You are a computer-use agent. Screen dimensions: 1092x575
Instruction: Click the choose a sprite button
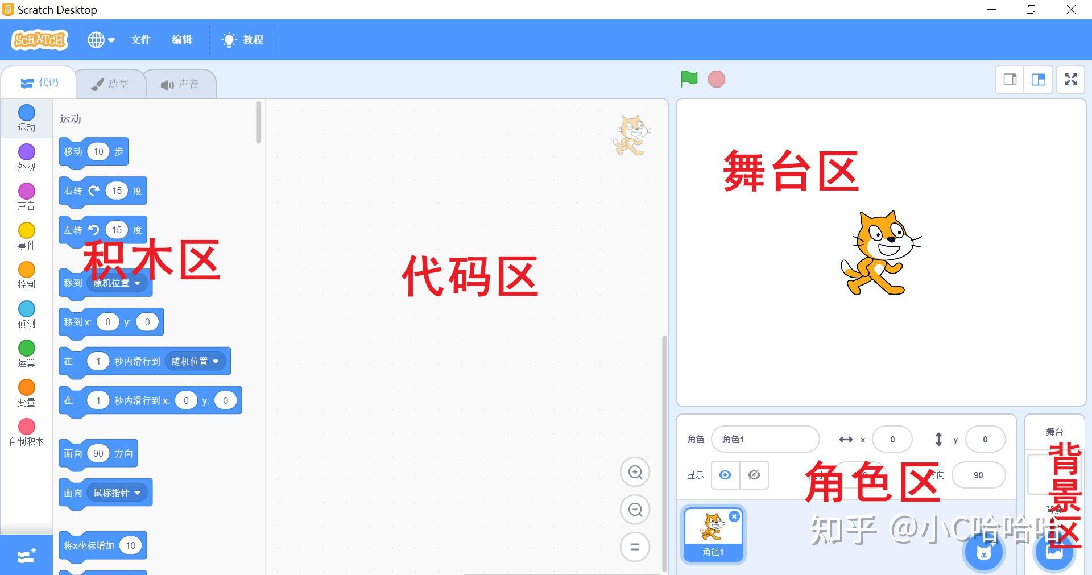pos(984,551)
